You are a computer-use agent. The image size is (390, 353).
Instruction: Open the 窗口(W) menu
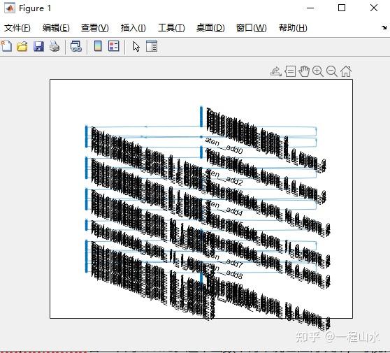point(251,28)
